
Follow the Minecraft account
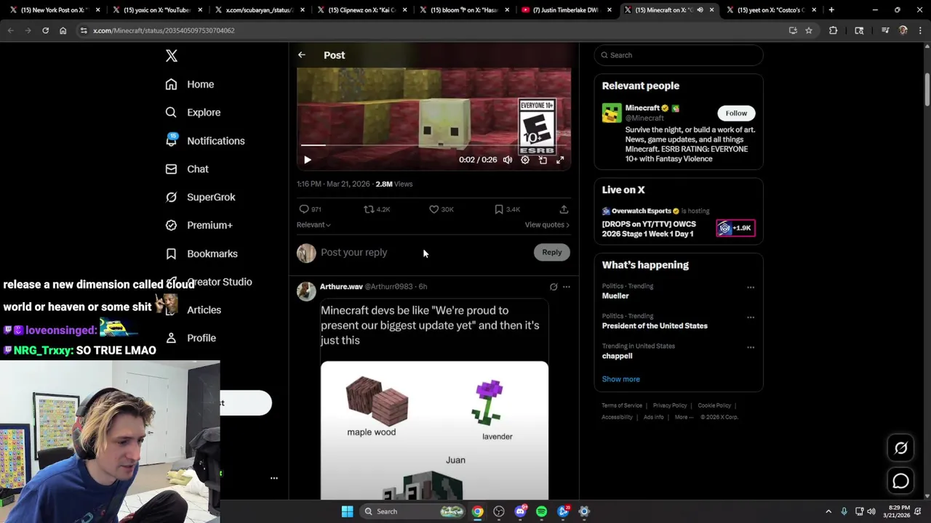[x=736, y=113]
